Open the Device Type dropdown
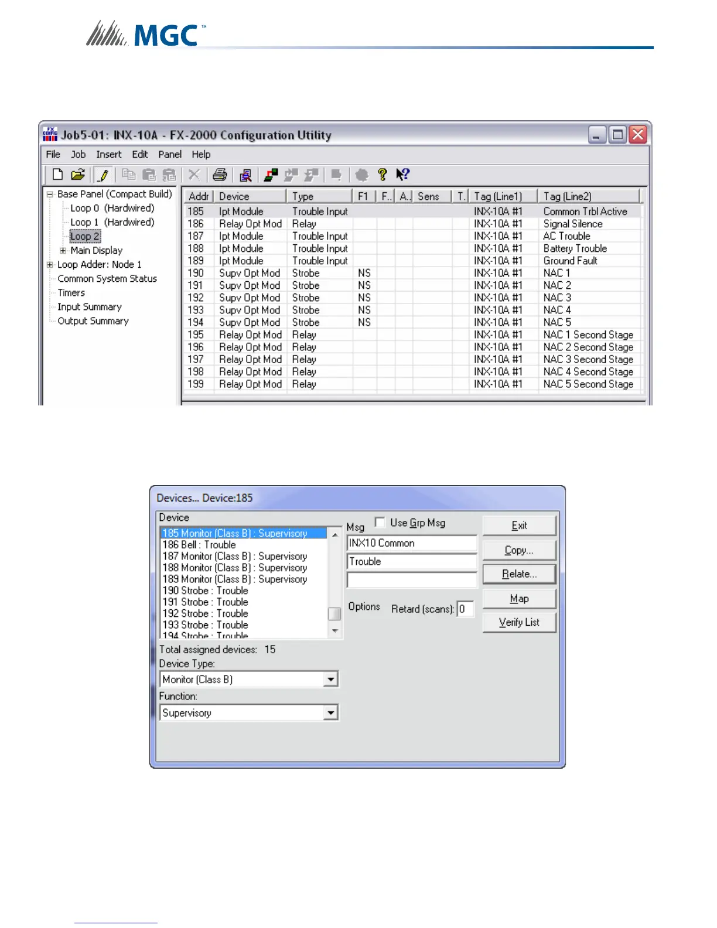The width and height of the screenshot is (717, 928). tap(331, 679)
